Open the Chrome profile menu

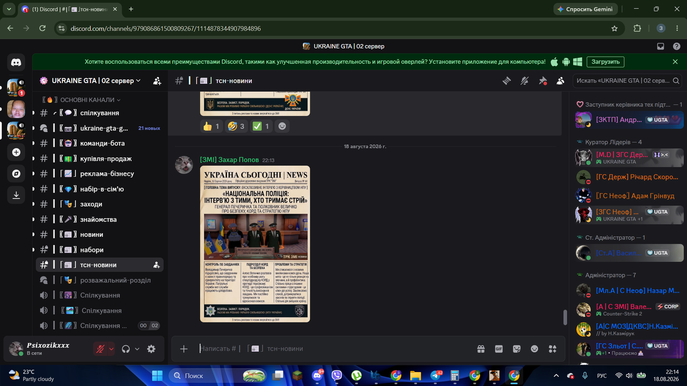point(661,28)
